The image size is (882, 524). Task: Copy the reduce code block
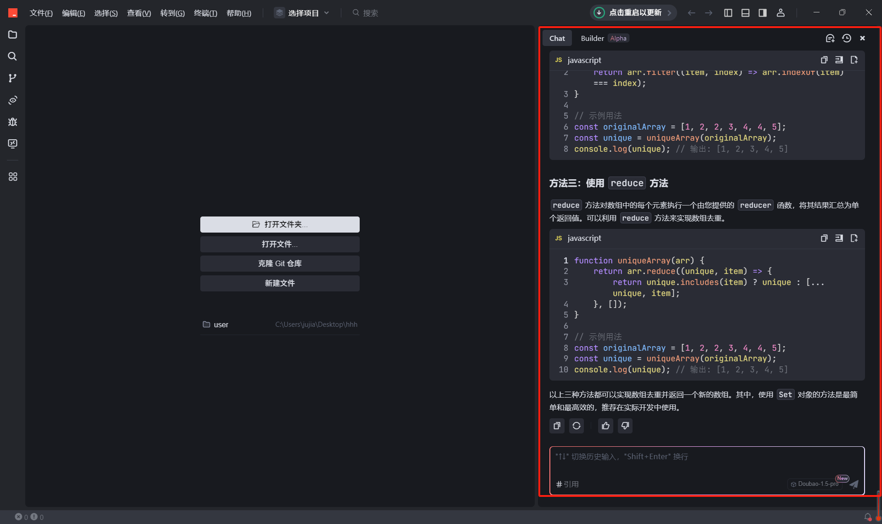(824, 238)
